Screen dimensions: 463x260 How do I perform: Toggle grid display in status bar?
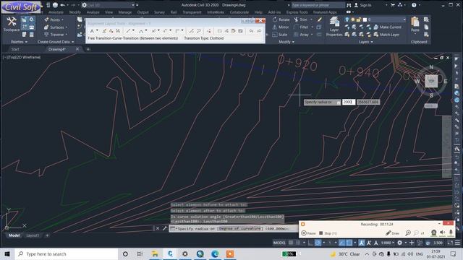[x=291, y=243]
